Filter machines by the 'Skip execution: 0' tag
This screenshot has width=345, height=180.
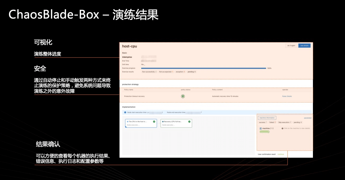[285, 122]
